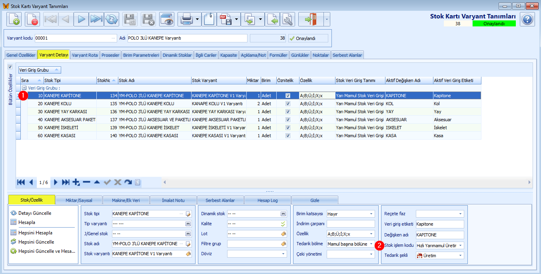Click the grid navigator list view icon
Viewport: 541px width, 274px height.
pyautogui.click(x=138, y=182)
